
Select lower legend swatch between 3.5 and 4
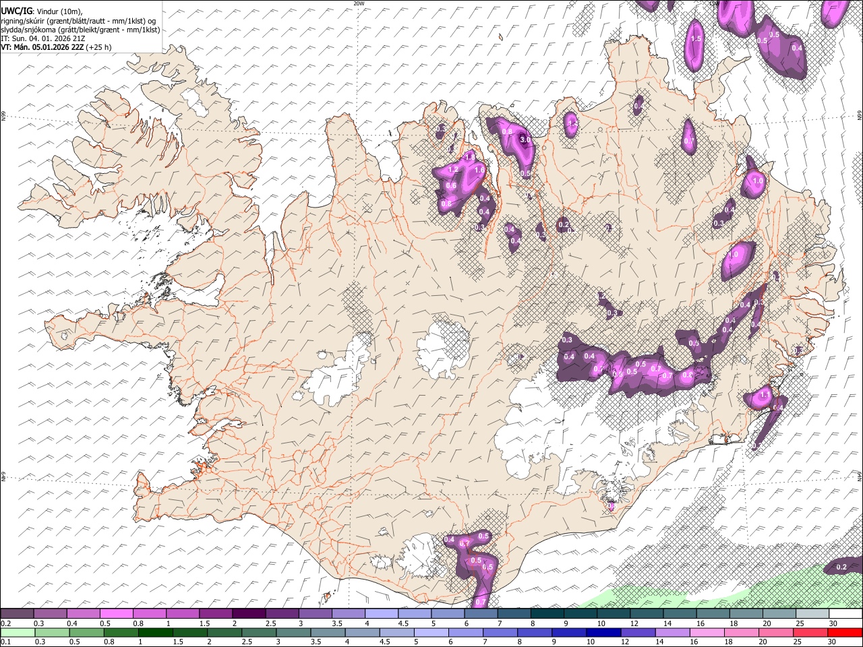(x=327, y=633)
